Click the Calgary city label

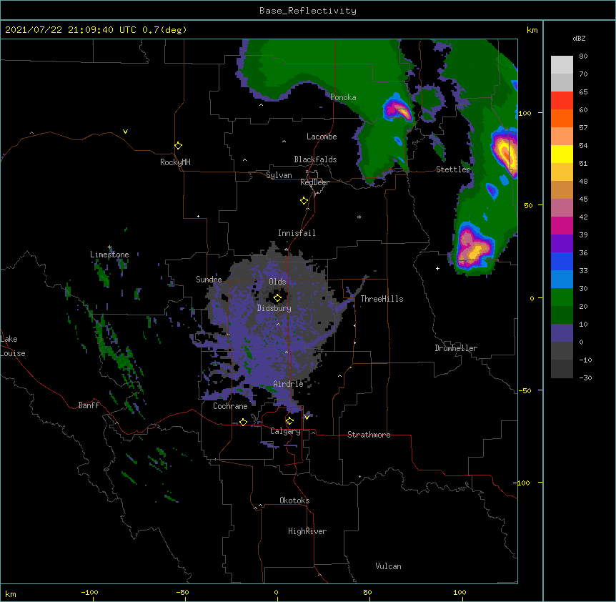(285, 431)
